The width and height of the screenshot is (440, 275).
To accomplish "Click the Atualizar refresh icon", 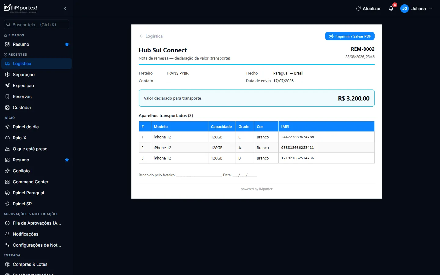I will pos(358,9).
